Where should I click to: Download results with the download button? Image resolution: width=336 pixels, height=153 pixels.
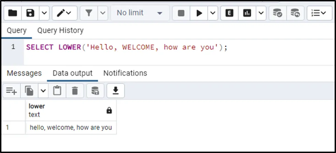[x=116, y=91]
